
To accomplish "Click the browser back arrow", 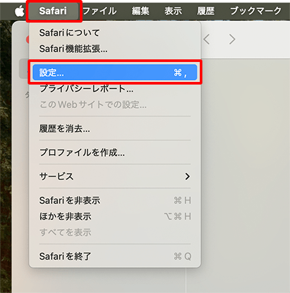I will [x=207, y=39].
